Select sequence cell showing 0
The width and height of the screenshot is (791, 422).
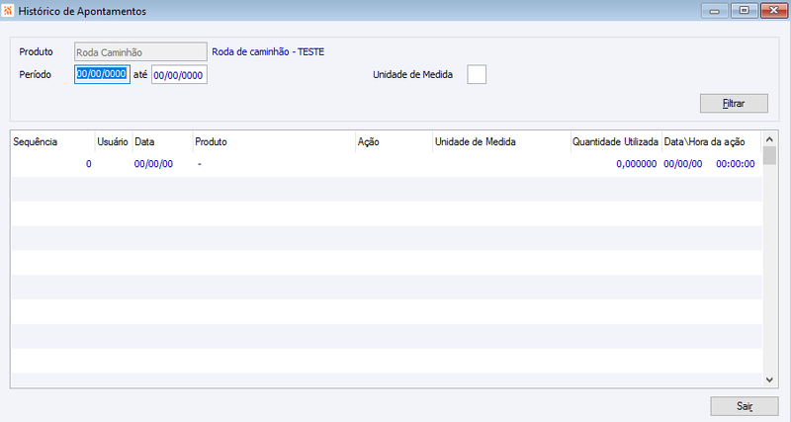(x=89, y=164)
